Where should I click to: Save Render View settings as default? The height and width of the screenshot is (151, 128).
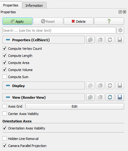point(120,97)
